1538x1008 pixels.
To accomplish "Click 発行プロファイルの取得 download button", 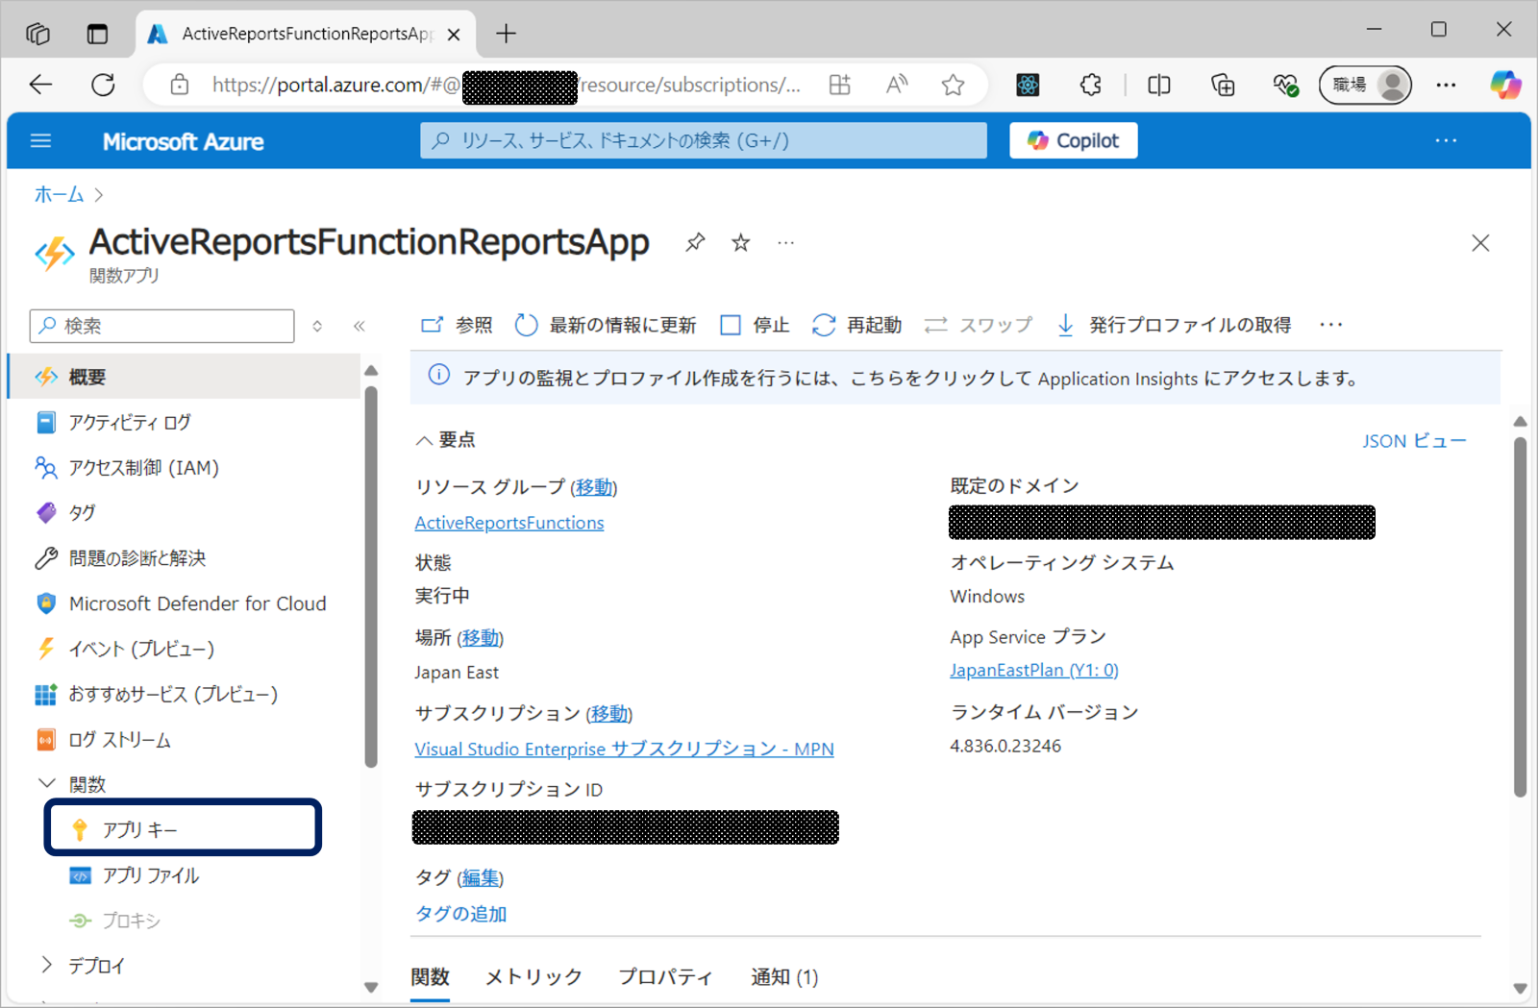I will pos(1174,325).
